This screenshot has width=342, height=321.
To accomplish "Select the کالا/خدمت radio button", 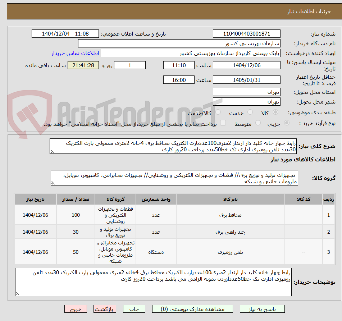I will [218, 112].
